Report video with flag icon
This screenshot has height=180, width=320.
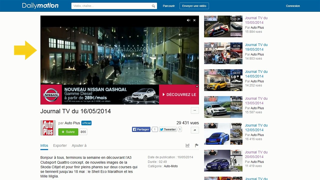click(x=196, y=145)
